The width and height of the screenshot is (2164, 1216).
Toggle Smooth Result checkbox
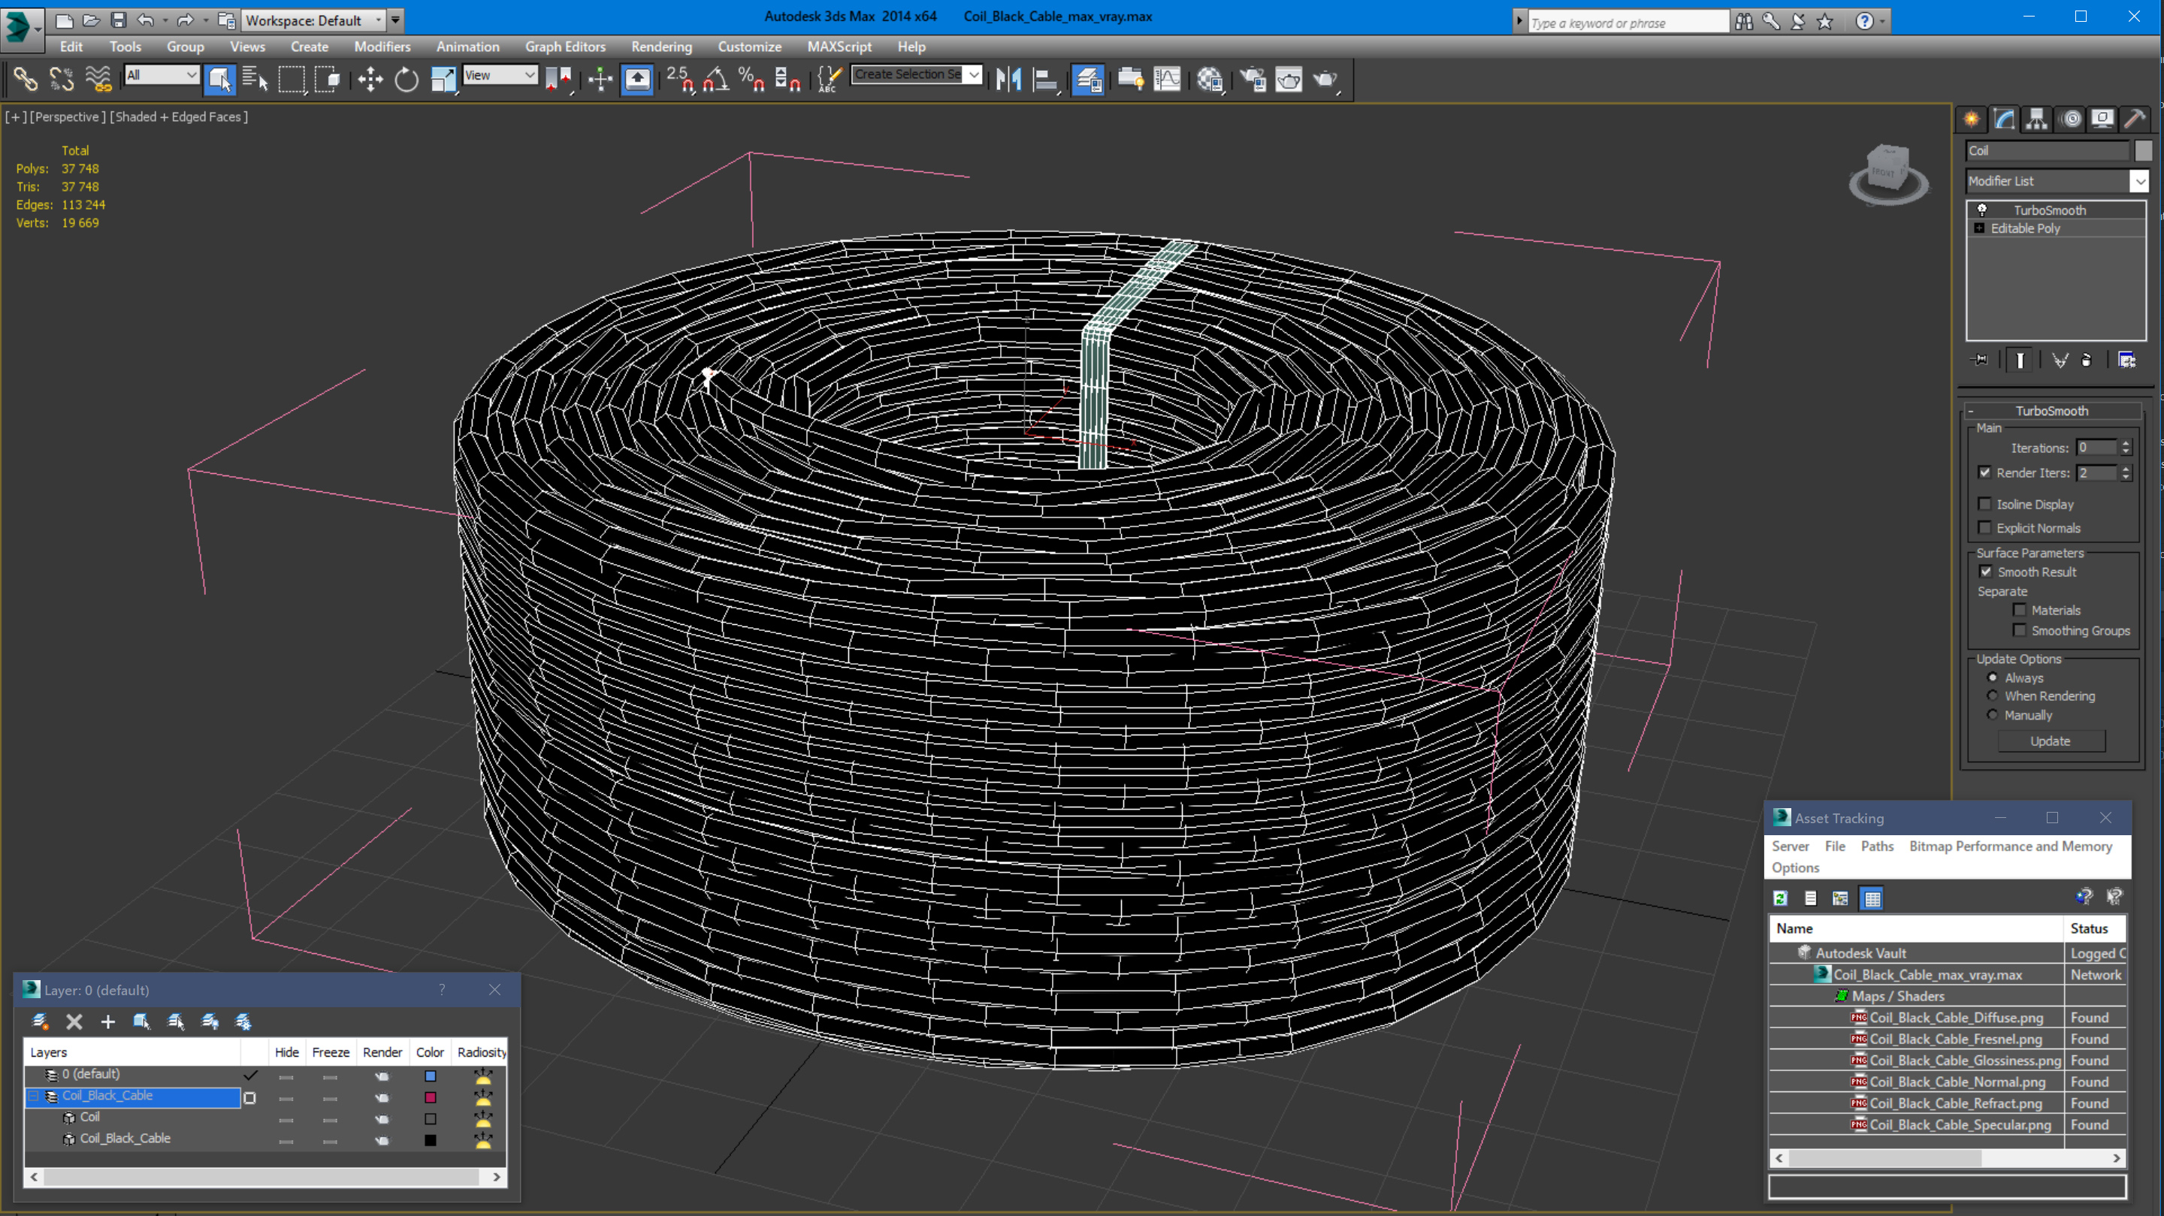point(1986,572)
